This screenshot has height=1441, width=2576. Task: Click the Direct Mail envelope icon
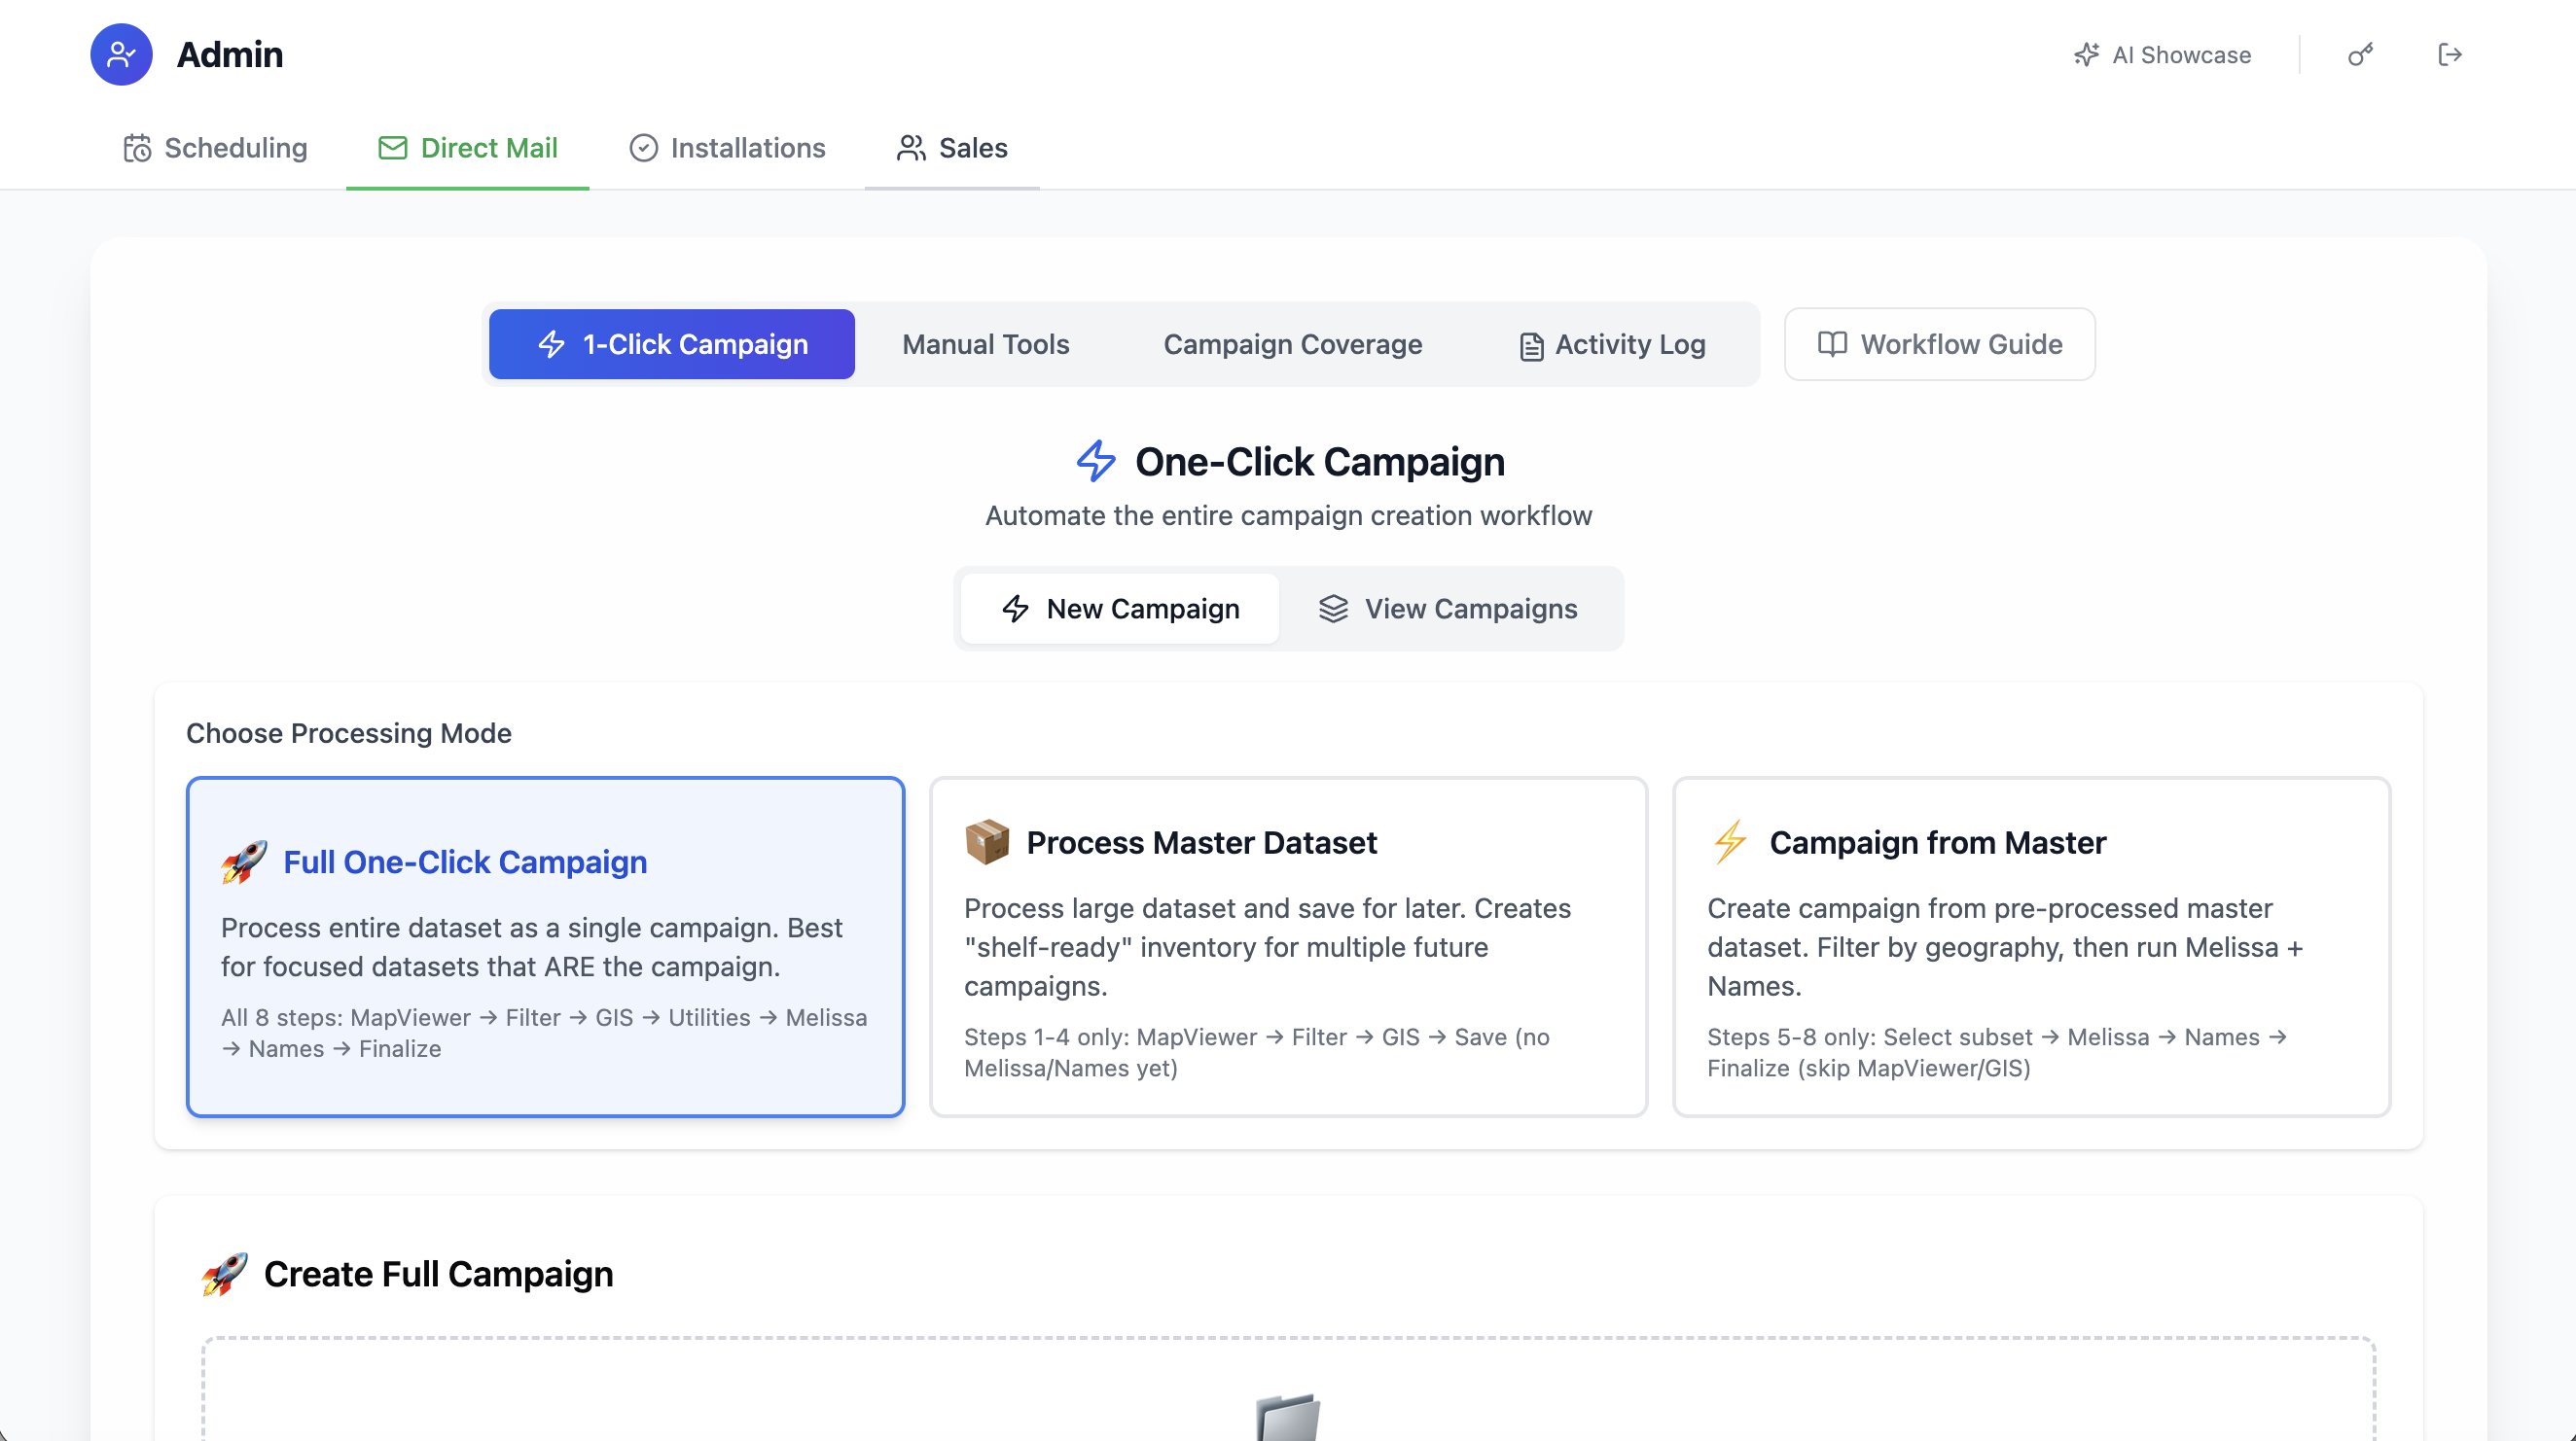click(393, 148)
